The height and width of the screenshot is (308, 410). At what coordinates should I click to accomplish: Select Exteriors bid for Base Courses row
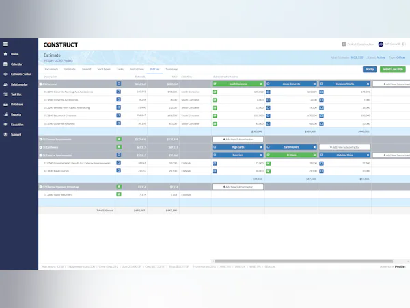(215, 171)
